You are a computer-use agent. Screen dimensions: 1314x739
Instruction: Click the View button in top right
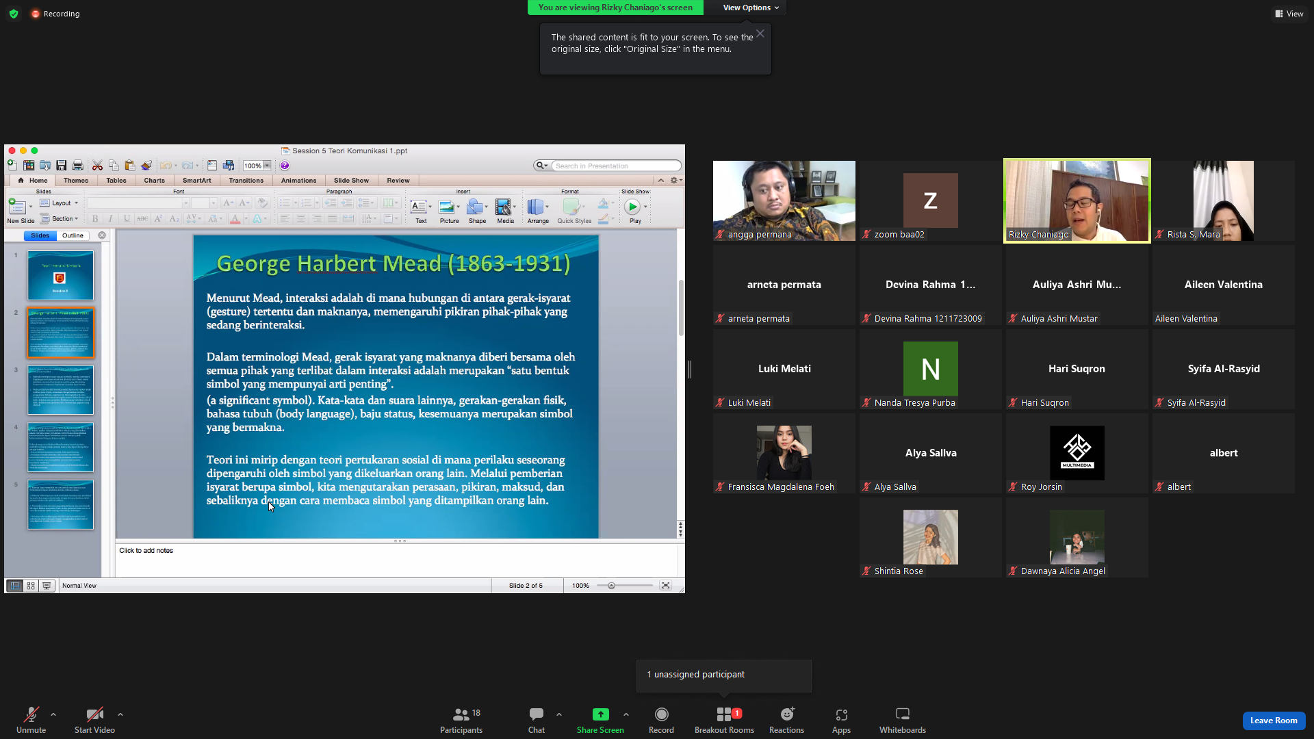point(1289,14)
